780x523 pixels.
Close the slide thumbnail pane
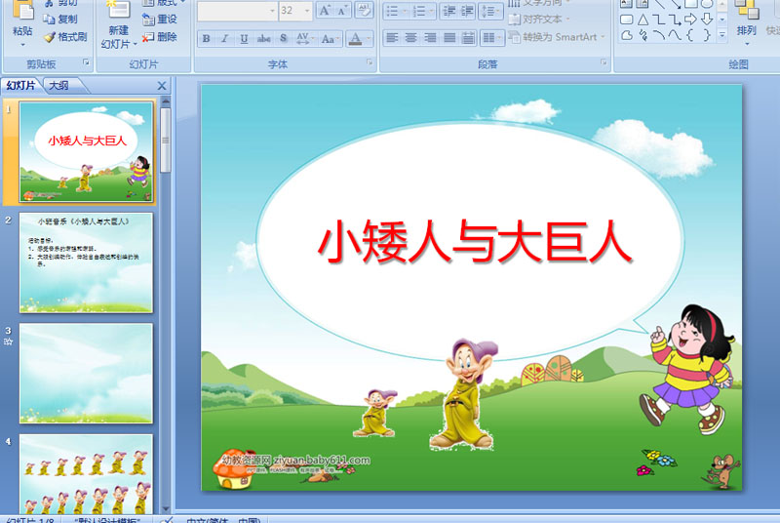[162, 86]
